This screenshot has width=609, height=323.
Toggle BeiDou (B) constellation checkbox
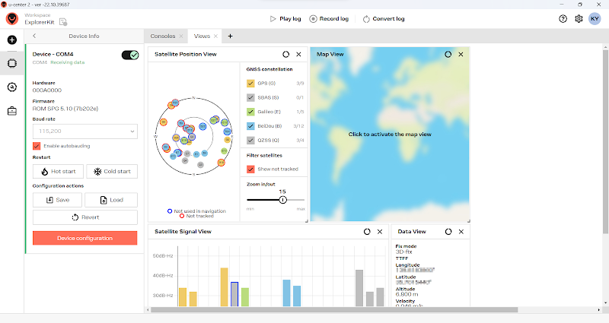[250, 126]
